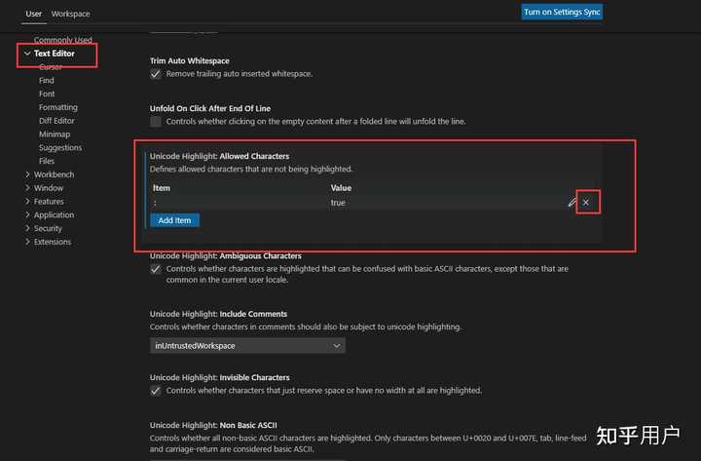
Task: Toggle Trim Auto Whitespace checkbox
Action: pos(156,74)
